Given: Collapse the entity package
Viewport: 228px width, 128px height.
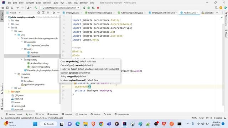Looking at the screenshot, I should point(22,49).
